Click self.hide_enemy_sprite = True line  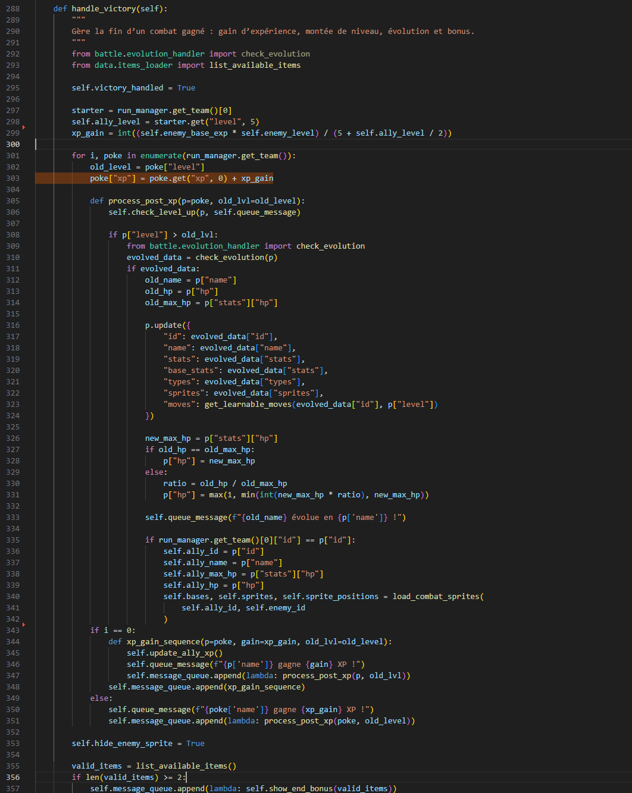[138, 744]
